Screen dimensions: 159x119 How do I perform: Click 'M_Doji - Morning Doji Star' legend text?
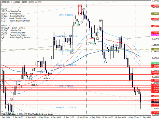(x=13, y=33)
